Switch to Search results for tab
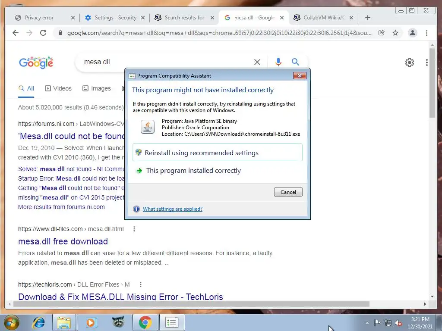This screenshot has width=442, height=331. 184,18
